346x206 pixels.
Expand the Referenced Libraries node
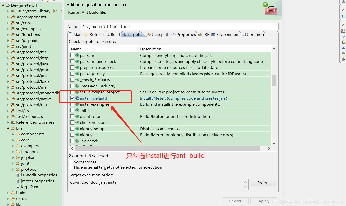(8, 122)
